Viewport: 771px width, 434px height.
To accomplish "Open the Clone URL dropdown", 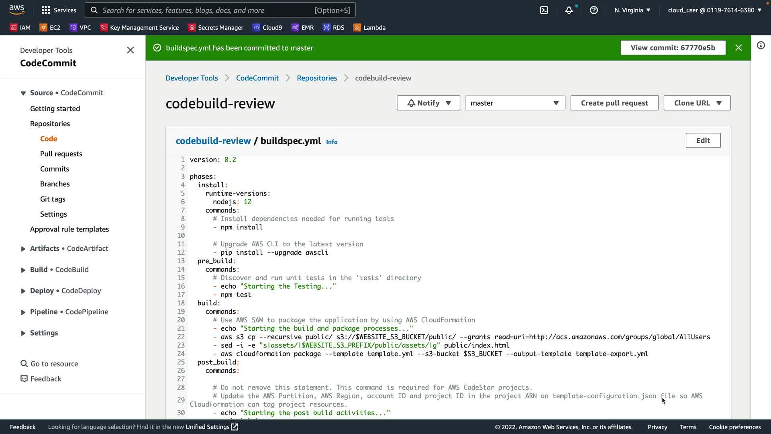I will pyautogui.click(x=697, y=103).
